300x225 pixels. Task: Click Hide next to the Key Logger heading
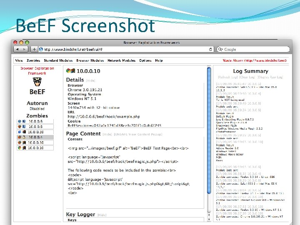pos(102,215)
